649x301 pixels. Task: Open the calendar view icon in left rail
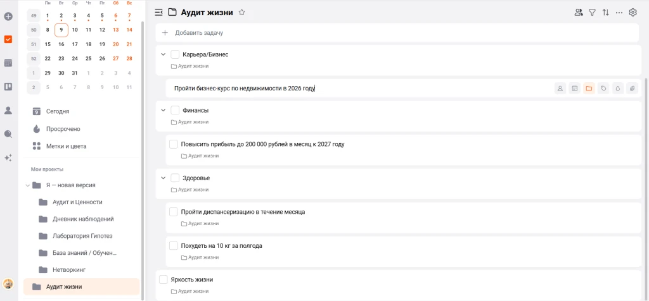coord(8,63)
